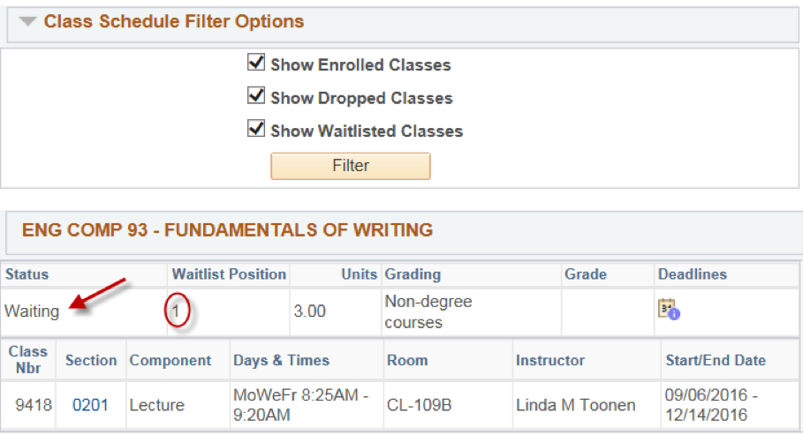Viewport: 803px width, 435px height.
Task: Uncheck Show Enrolled Classes
Action: (256, 63)
